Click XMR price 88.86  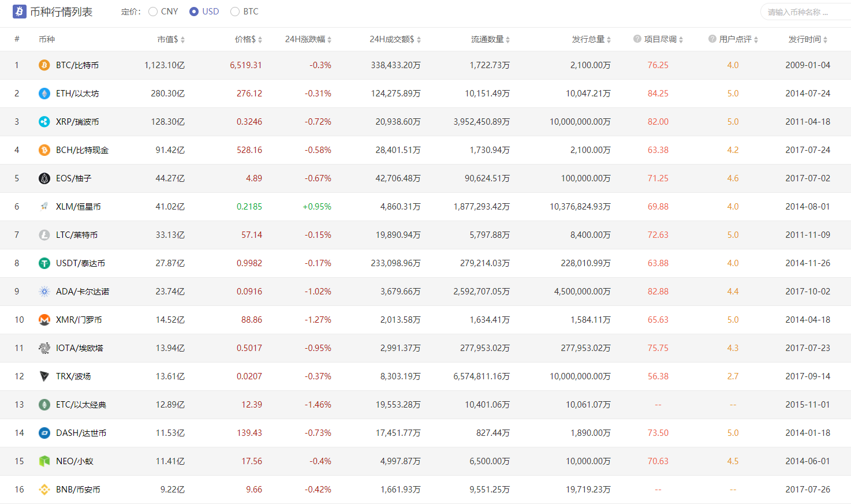tap(252, 320)
